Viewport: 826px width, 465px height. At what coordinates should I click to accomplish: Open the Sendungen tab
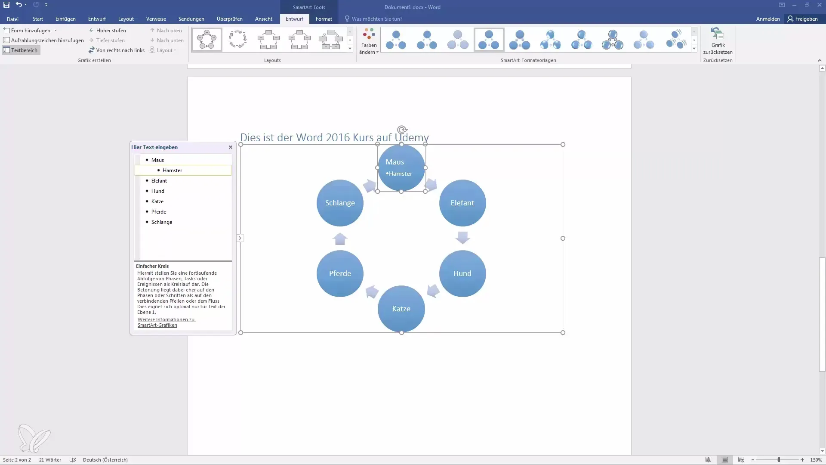(x=191, y=19)
